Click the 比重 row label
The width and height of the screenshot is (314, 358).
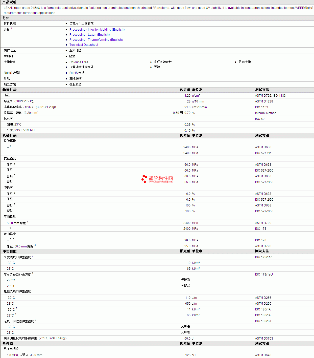tap(7, 95)
